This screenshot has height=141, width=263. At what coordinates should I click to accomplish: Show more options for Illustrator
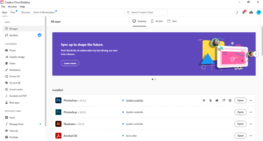pos(251,124)
